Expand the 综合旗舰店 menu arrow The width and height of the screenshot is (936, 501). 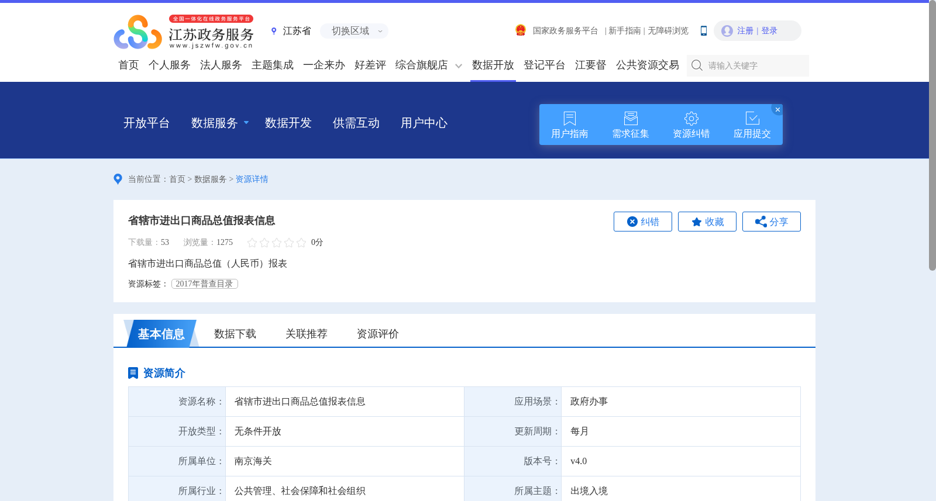click(459, 66)
